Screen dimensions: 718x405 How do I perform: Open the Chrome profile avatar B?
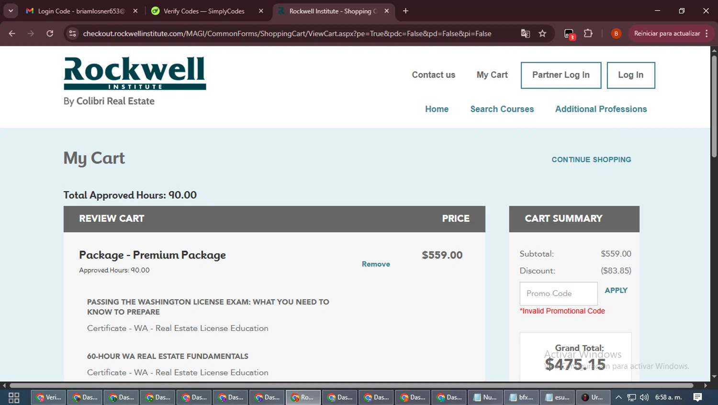[x=616, y=33]
